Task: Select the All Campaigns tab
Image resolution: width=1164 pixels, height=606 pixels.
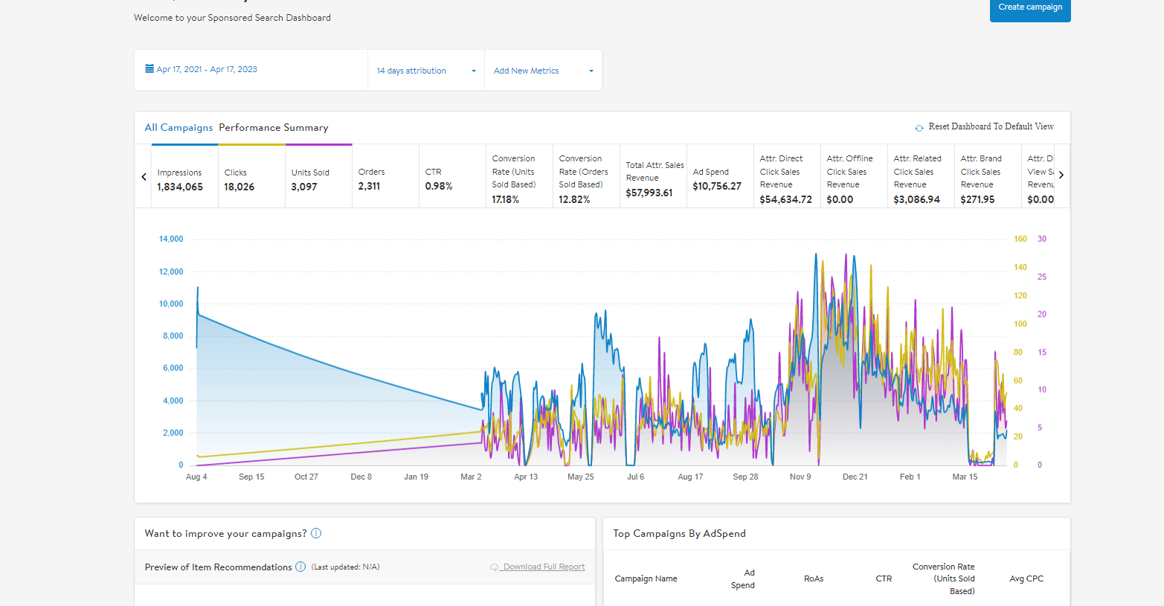Action: [x=179, y=127]
